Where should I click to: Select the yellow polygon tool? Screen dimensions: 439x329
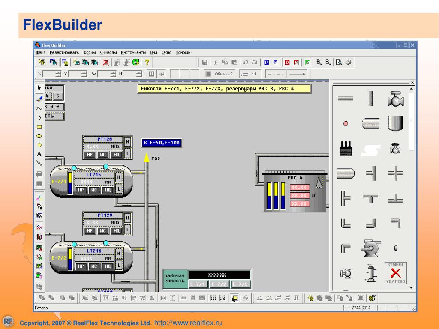(x=39, y=145)
